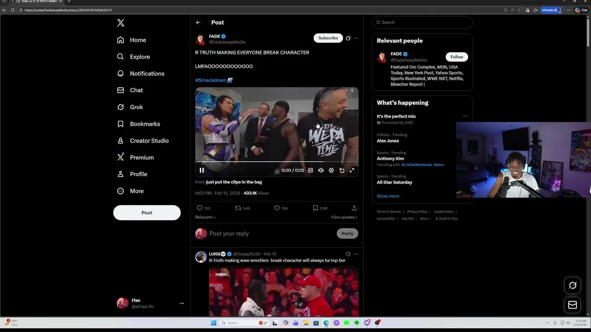Open FADE avatar in Relevant people

point(382,57)
